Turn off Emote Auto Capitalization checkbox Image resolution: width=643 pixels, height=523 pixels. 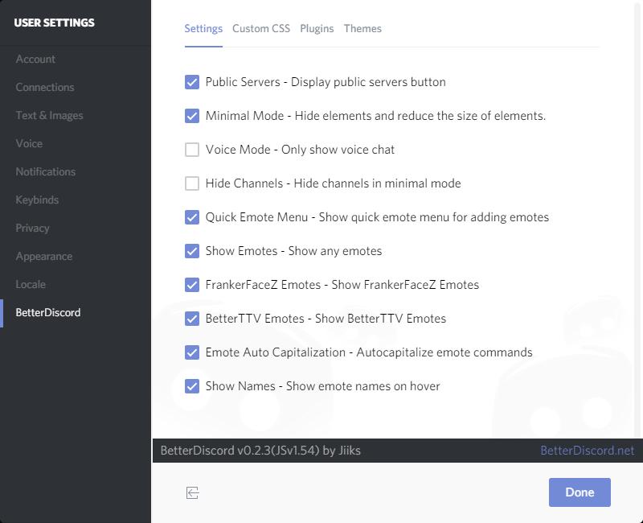click(x=192, y=352)
